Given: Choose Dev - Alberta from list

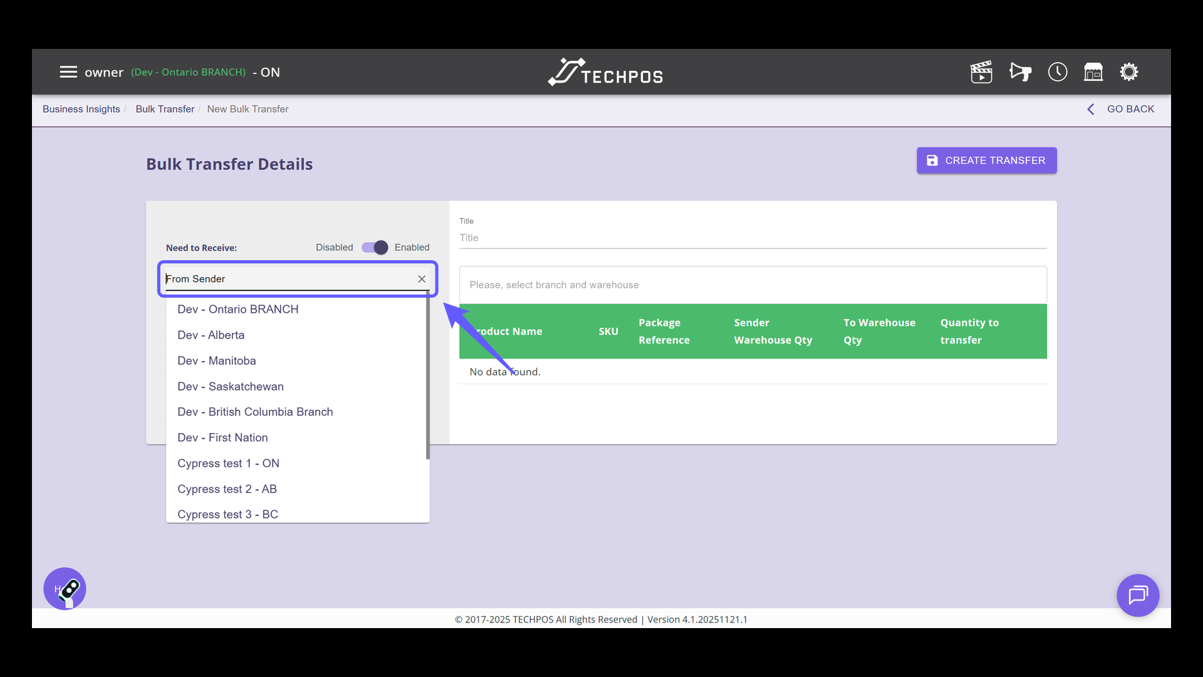Looking at the screenshot, I should 211,335.
